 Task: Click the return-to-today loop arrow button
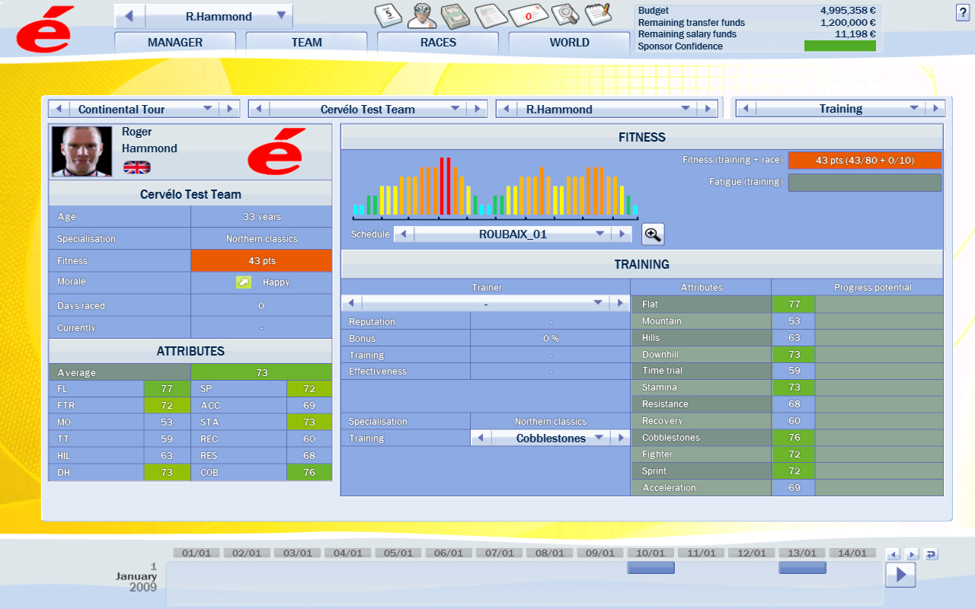click(x=931, y=554)
